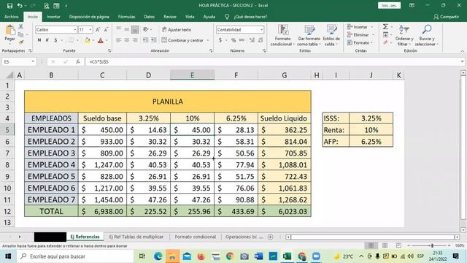Open Formato menu in Celdas group
This screenshot has width=467, height=263.
360,43
